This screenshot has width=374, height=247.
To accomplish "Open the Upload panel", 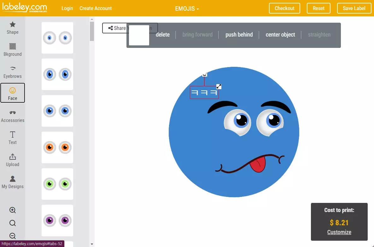I will pos(12,160).
